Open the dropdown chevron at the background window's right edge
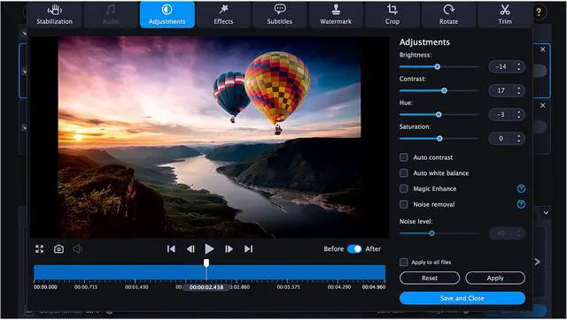The image size is (567, 320). [546, 213]
